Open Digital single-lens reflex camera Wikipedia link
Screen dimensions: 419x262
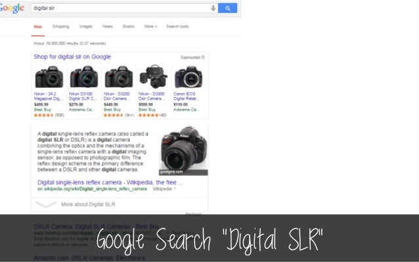click(110, 183)
